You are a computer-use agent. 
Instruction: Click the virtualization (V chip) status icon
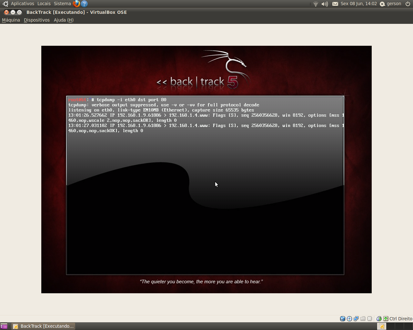370,319
